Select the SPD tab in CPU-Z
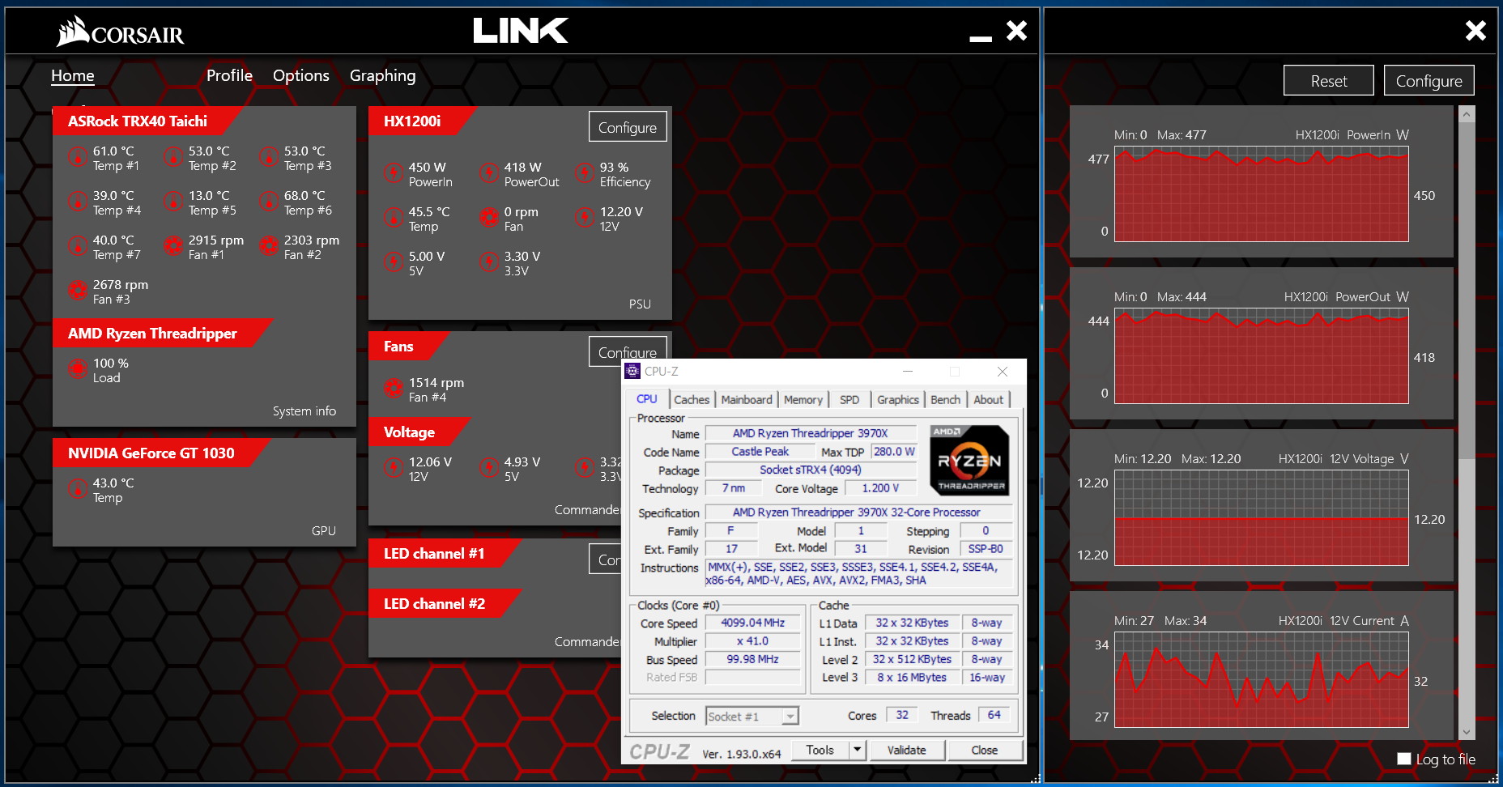This screenshot has height=787, width=1503. [849, 399]
